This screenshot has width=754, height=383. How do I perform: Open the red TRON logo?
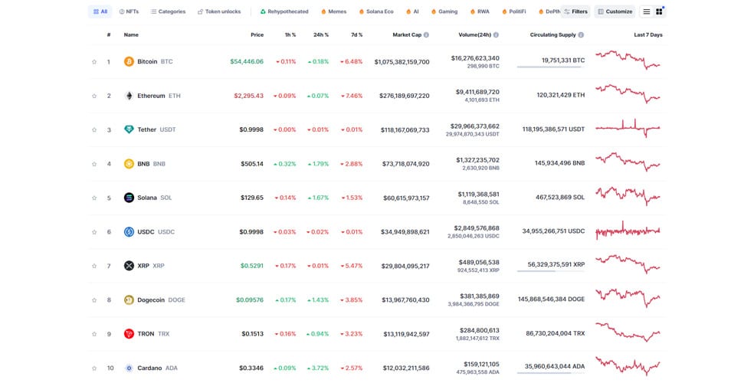pyautogui.click(x=129, y=333)
